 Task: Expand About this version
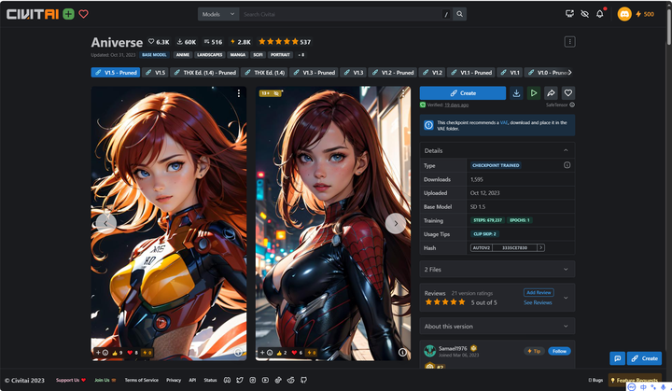coord(497,327)
